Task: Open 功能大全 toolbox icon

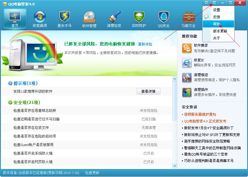Action: click(x=189, y=19)
